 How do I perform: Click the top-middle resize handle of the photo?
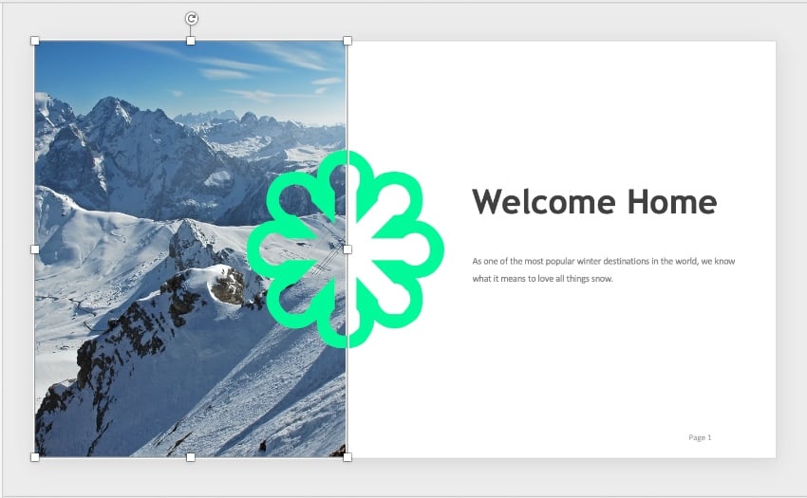pyautogui.click(x=191, y=41)
